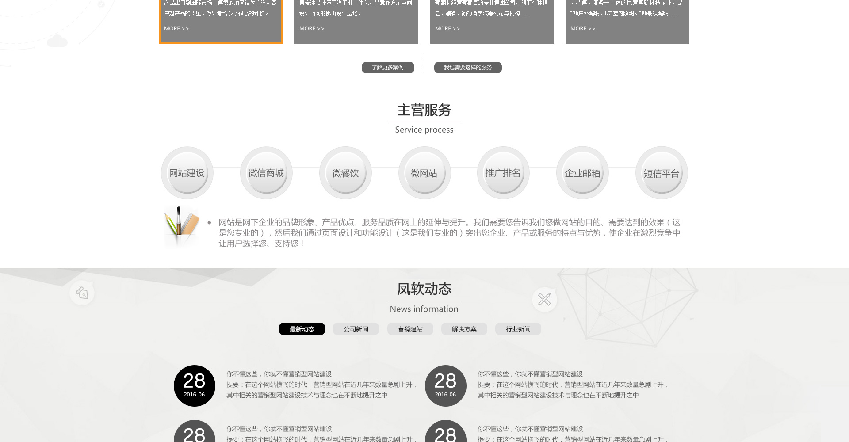The width and height of the screenshot is (849, 442).
Task: Click the crossed tools circle icon
Action: click(x=544, y=300)
